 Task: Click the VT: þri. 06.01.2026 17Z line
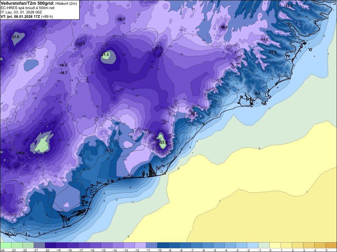point(21,16)
